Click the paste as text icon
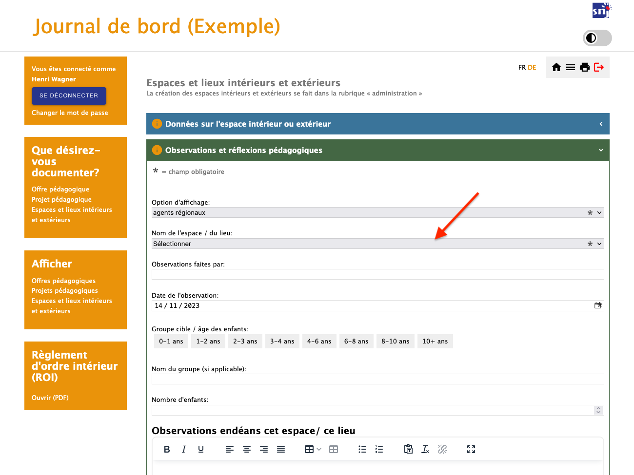This screenshot has height=475, width=634. [x=408, y=449]
